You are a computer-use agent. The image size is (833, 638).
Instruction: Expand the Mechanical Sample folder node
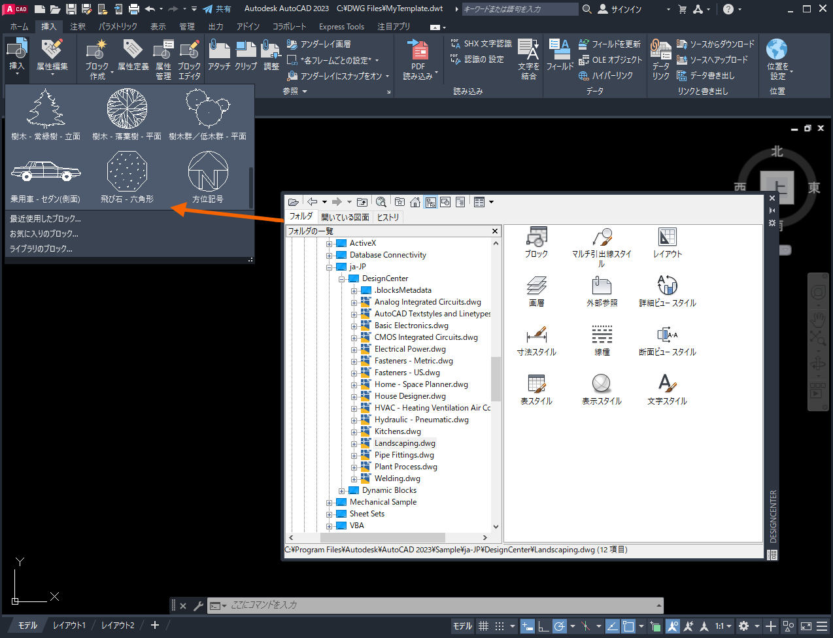[x=329, y=503]
